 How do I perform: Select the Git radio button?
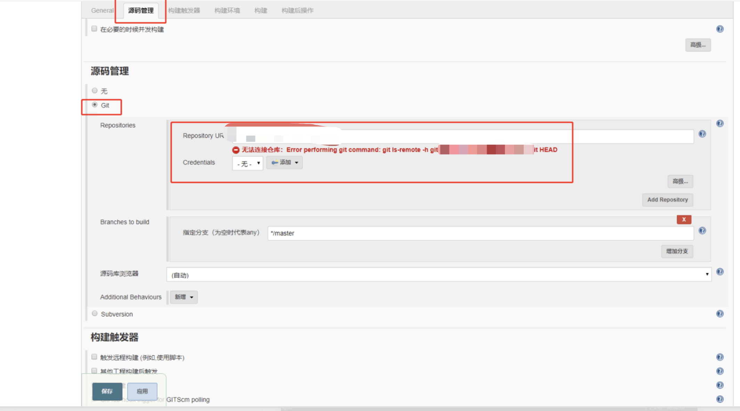pyautogui.click(x=95, y=105)
